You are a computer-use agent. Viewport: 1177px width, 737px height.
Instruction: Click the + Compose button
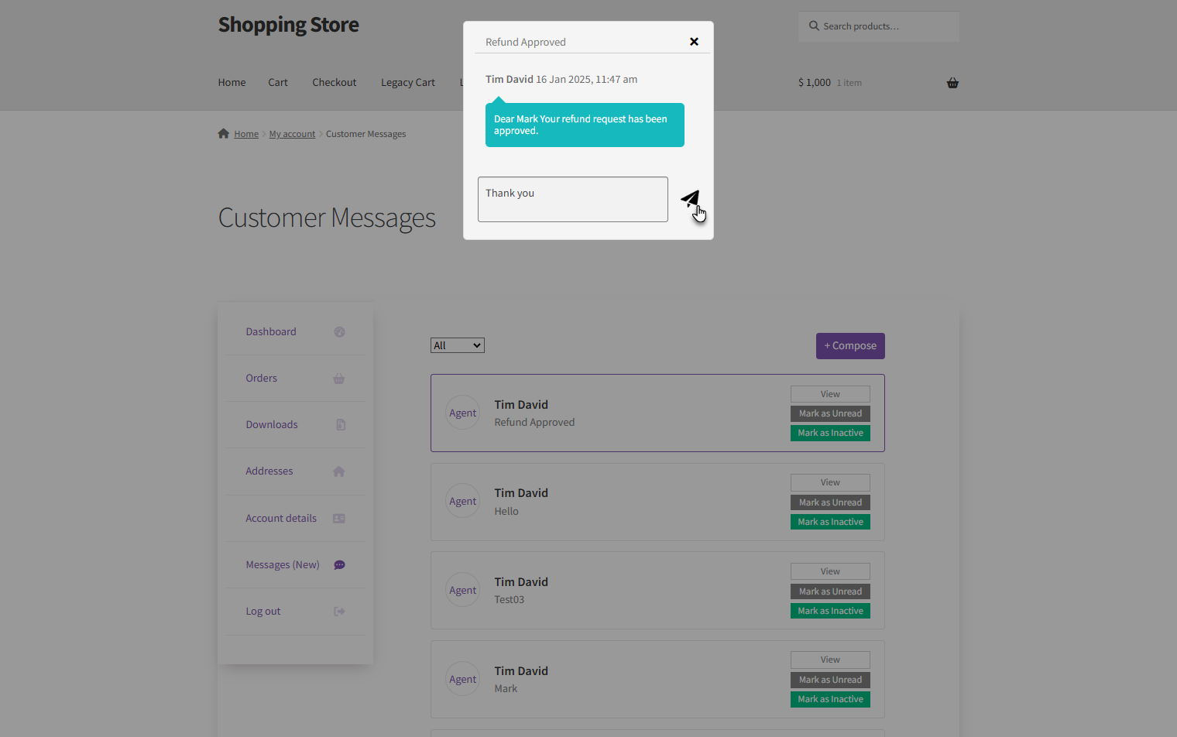tap(850, 346)
